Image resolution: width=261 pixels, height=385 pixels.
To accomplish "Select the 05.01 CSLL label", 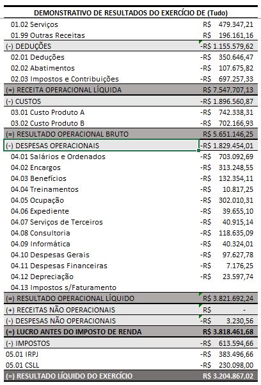I will click(x=22, y=365).
